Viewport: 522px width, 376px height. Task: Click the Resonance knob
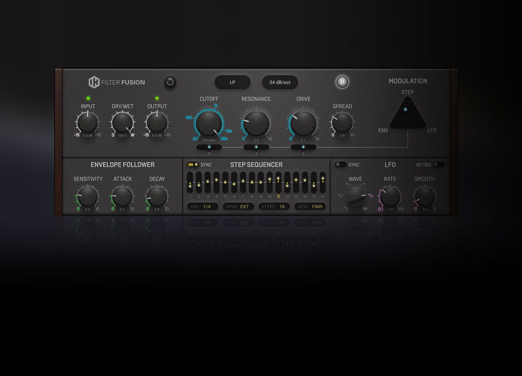pos(256,122)
